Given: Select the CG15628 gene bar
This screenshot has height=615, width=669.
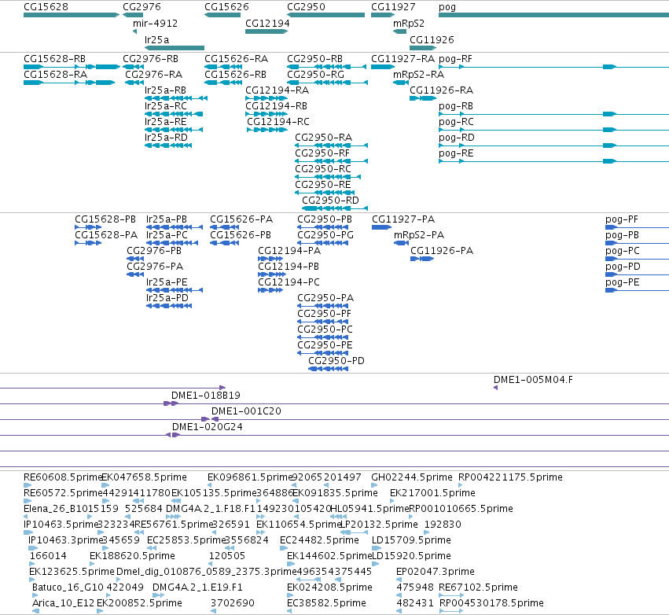Looking at the screenshot, I should click(72, 15).
